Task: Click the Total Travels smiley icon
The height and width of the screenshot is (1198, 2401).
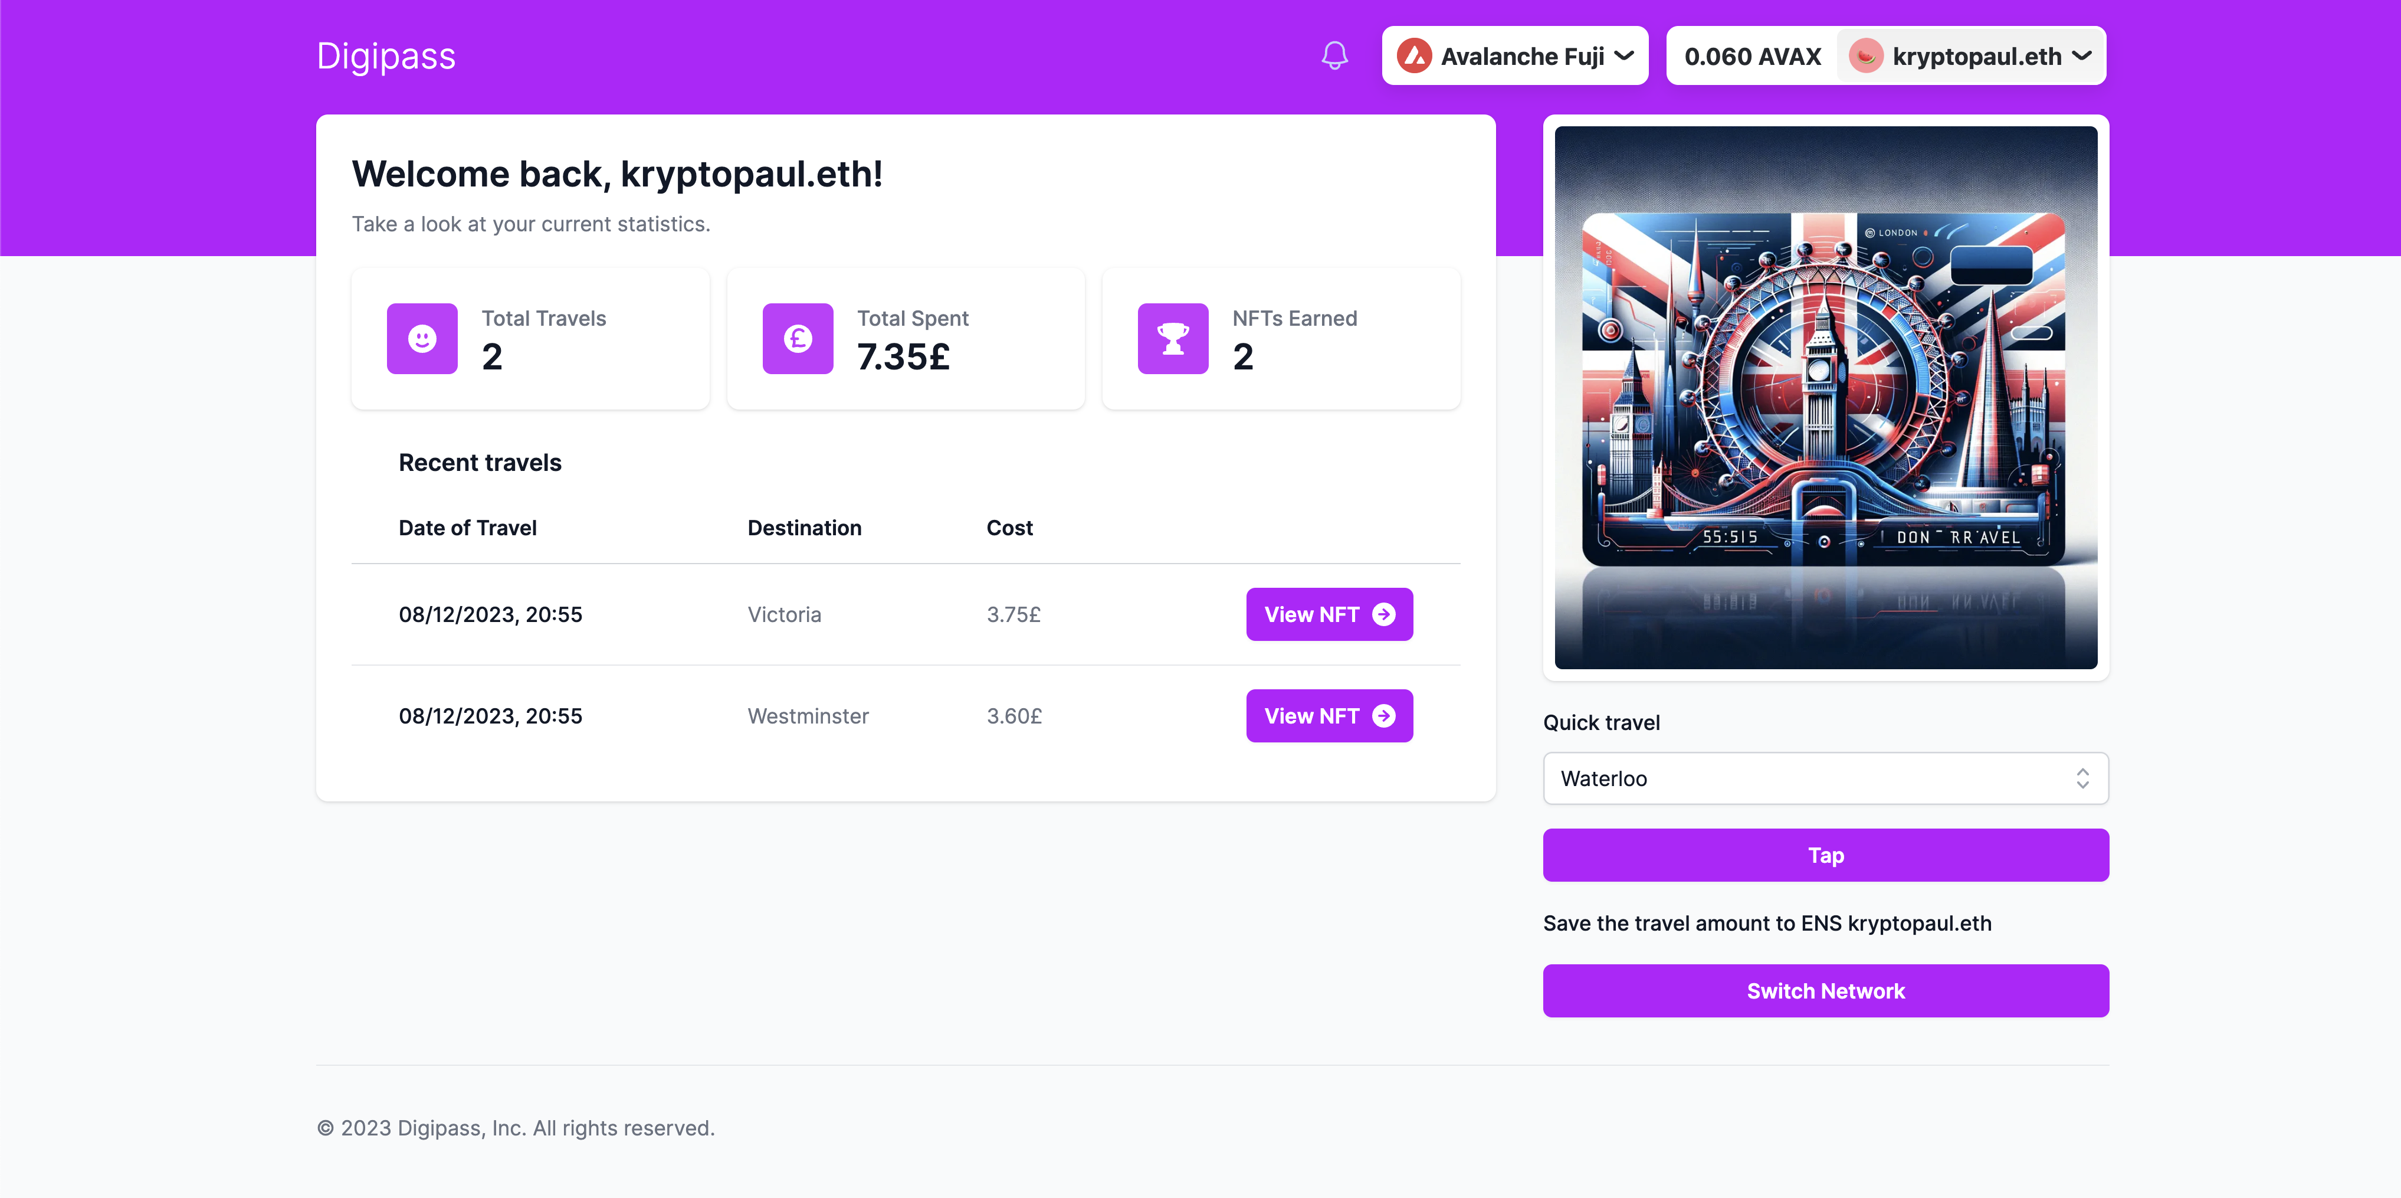Action: click(x=422, y=338)
